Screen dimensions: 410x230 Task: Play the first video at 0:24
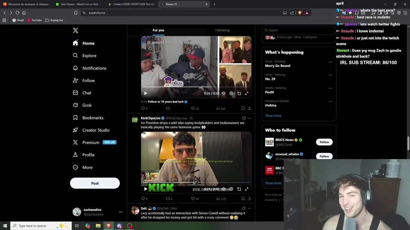pyautogui.click(x=146, y=93)
